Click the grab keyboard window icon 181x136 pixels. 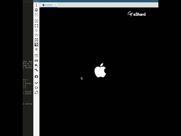(36, 56)
